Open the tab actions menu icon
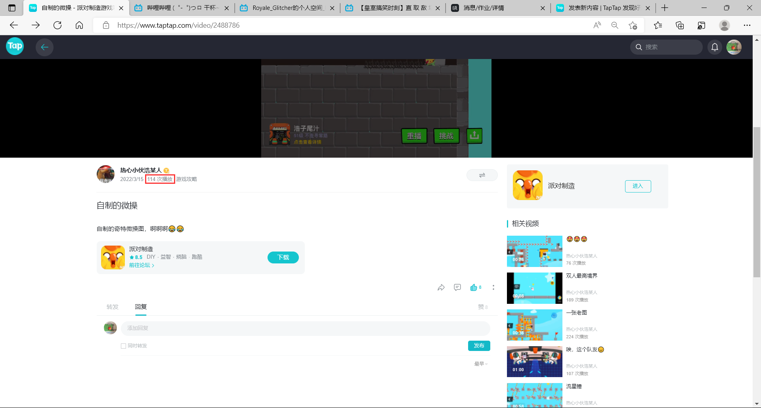Viewport: 761px width, 408px height. pyautogui.click(x=12, y=8)
